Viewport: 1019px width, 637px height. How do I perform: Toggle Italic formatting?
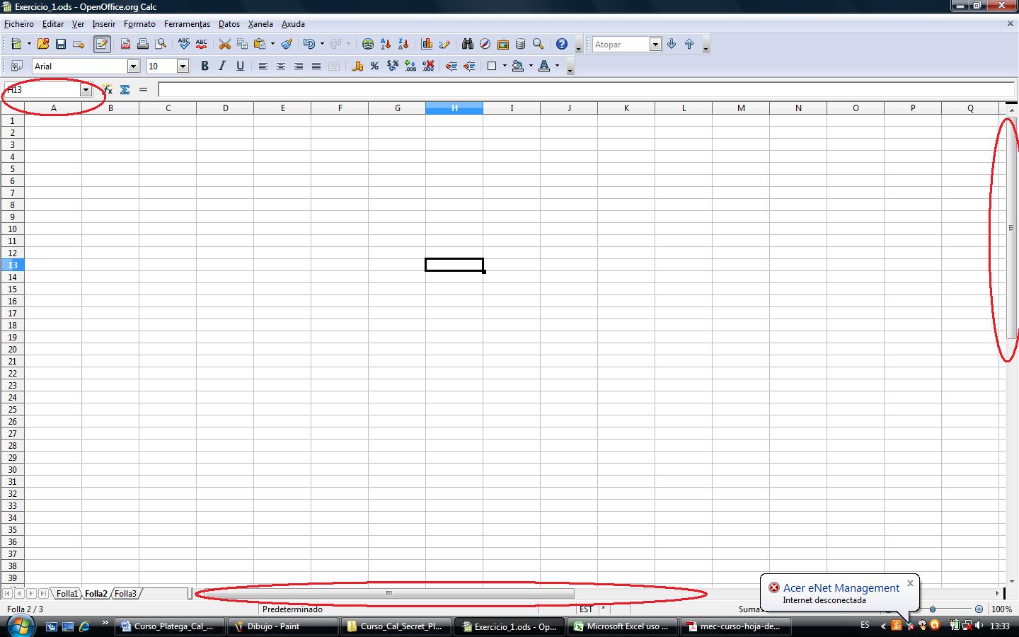click(x=222, y=66)
